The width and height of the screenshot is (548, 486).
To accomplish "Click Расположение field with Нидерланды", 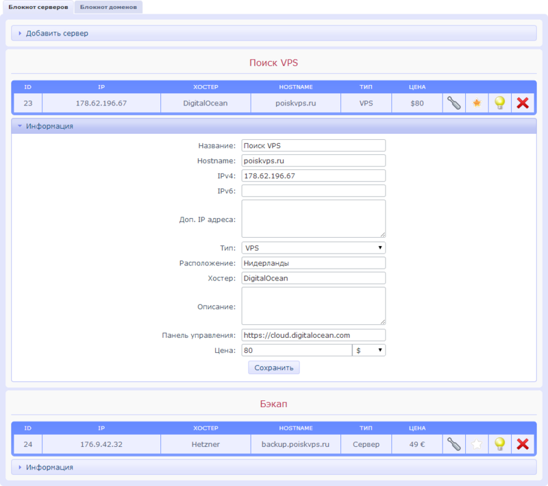I will 314,263.
